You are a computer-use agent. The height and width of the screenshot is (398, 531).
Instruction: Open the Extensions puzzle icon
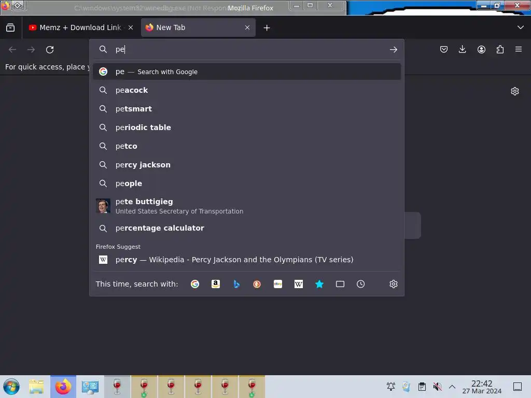(x=500, y=49)
